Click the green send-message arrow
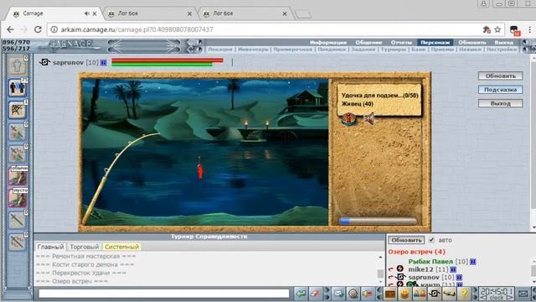536x302 pixels. (x=301, y=294)
